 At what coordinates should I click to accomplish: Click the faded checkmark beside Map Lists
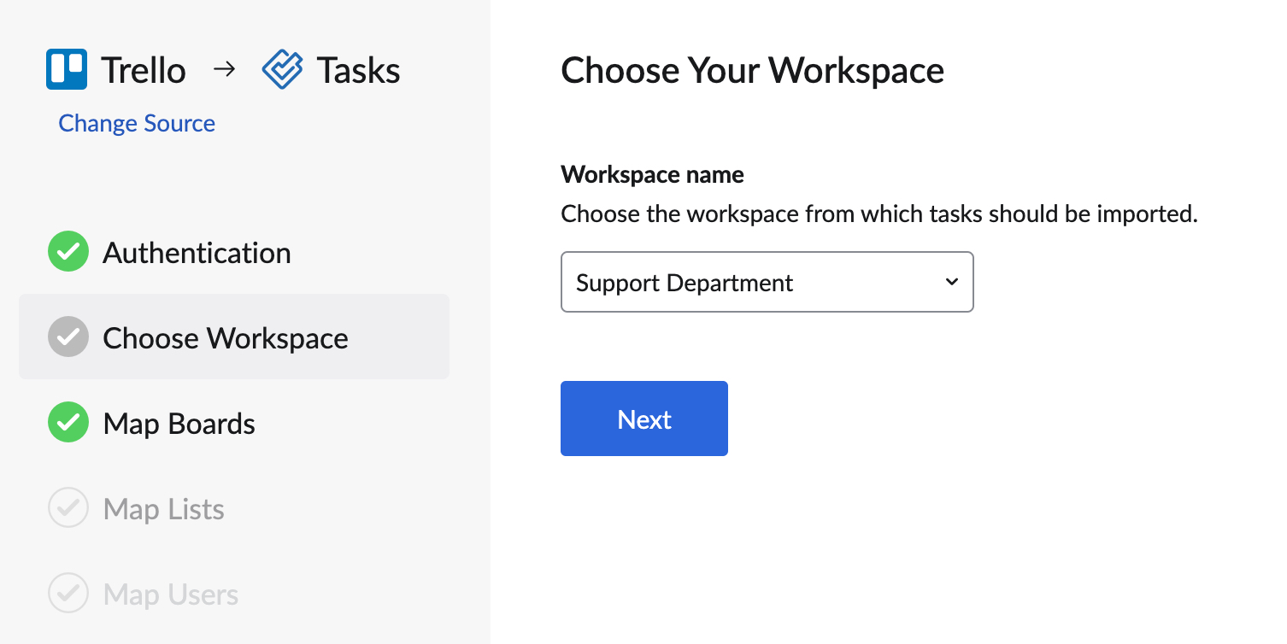[x=68, y=507]
